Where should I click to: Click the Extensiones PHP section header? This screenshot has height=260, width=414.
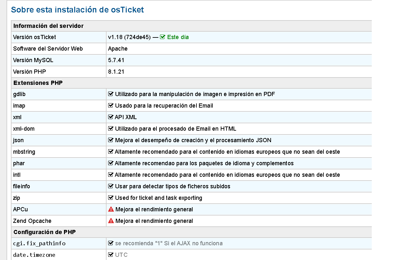[x=38, y=83]
